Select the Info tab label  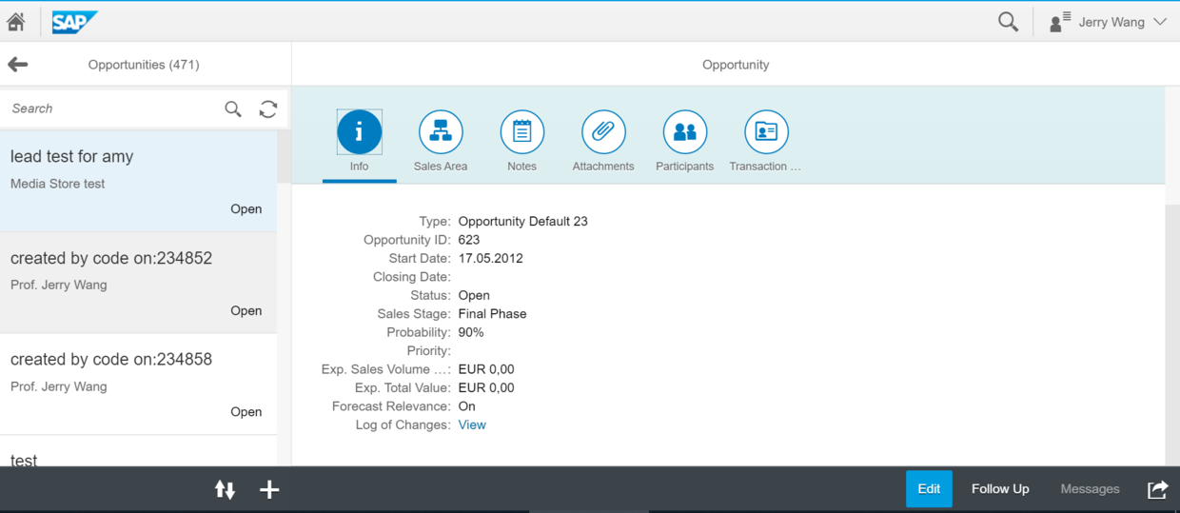(x=359, y=167)
